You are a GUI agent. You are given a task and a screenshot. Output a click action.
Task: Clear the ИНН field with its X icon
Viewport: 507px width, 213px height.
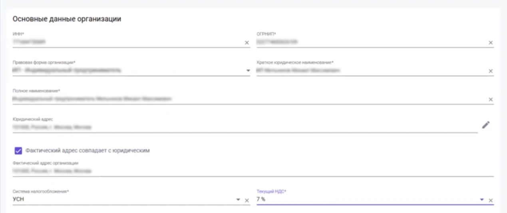tap(247, 43)
